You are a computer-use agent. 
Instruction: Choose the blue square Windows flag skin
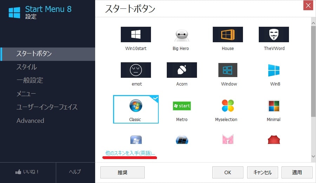[136, 140]
